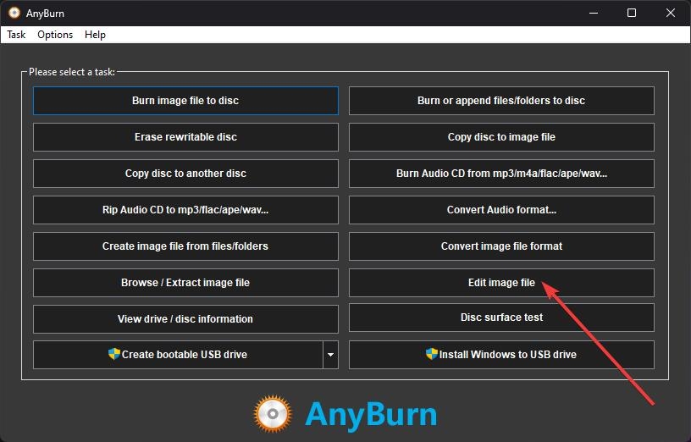Select Rip Audio CD to mp3/flac/ape/wav
The image size is (691, 442).
tap(185, 210)
